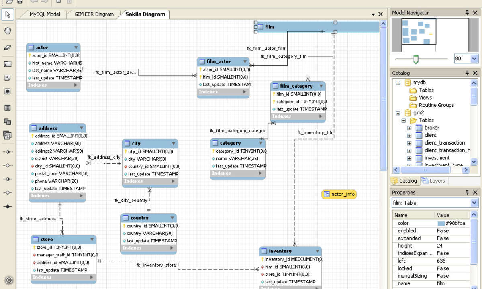Click the broker table icon
482x289 pixels.
coord(419,128)
